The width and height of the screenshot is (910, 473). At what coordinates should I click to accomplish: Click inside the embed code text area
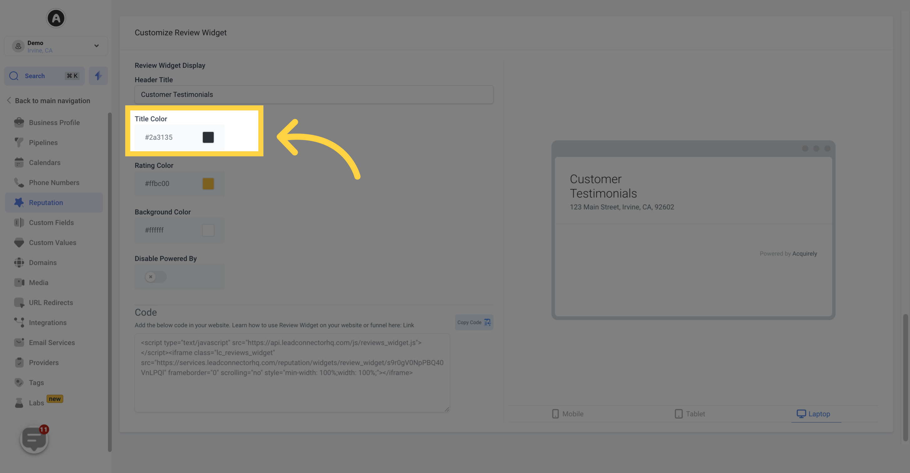[x=292, y=373]
